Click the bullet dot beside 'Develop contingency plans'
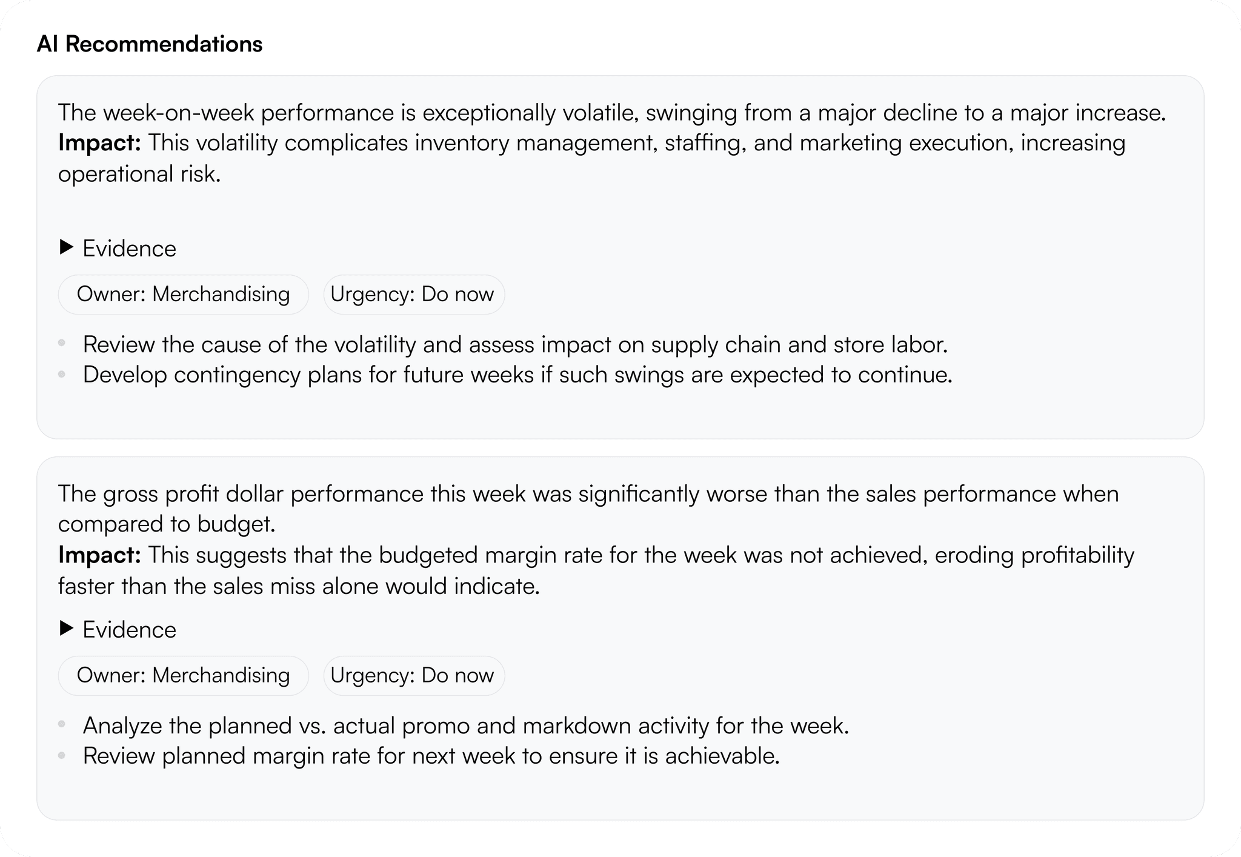 tap(62, 375)
